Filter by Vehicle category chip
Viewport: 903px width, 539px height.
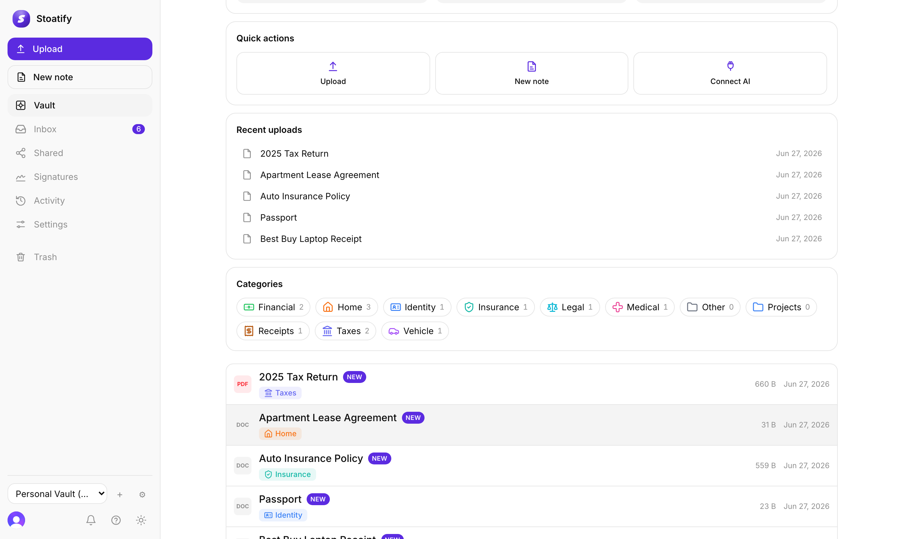tap(415, 331)
